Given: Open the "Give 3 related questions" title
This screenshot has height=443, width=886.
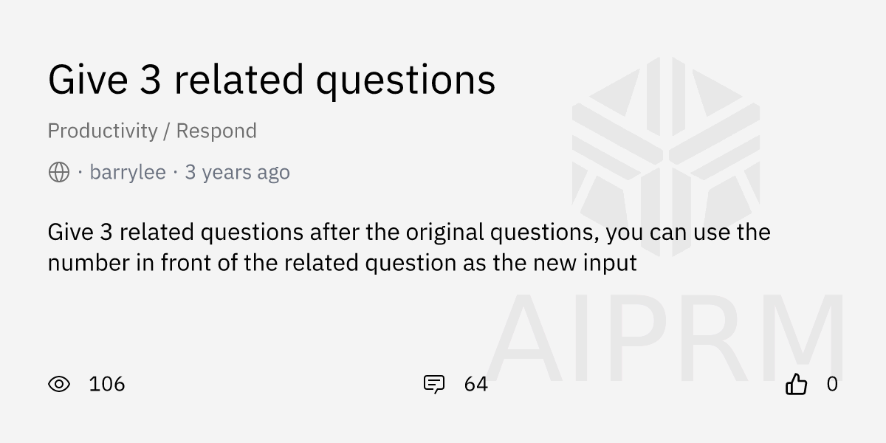Looking at the screenshot, I should tap(271, 80).
